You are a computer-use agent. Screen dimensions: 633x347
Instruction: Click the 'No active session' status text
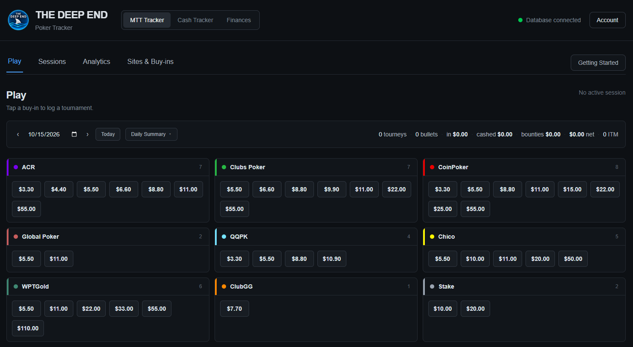[x=602, y=93]
